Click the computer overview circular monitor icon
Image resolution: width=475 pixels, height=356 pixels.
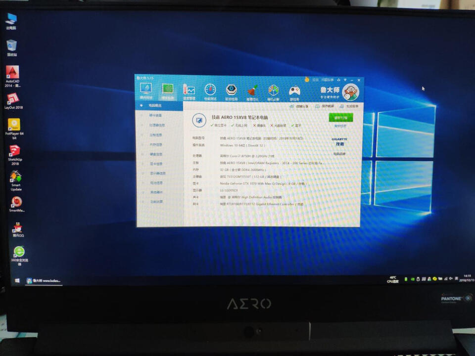coord(199,120)
